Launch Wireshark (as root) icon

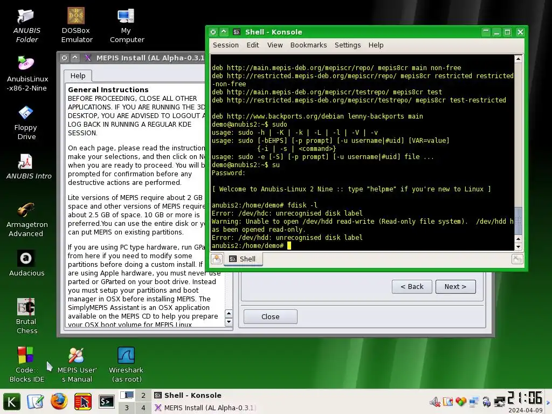(x=126, y=365)
